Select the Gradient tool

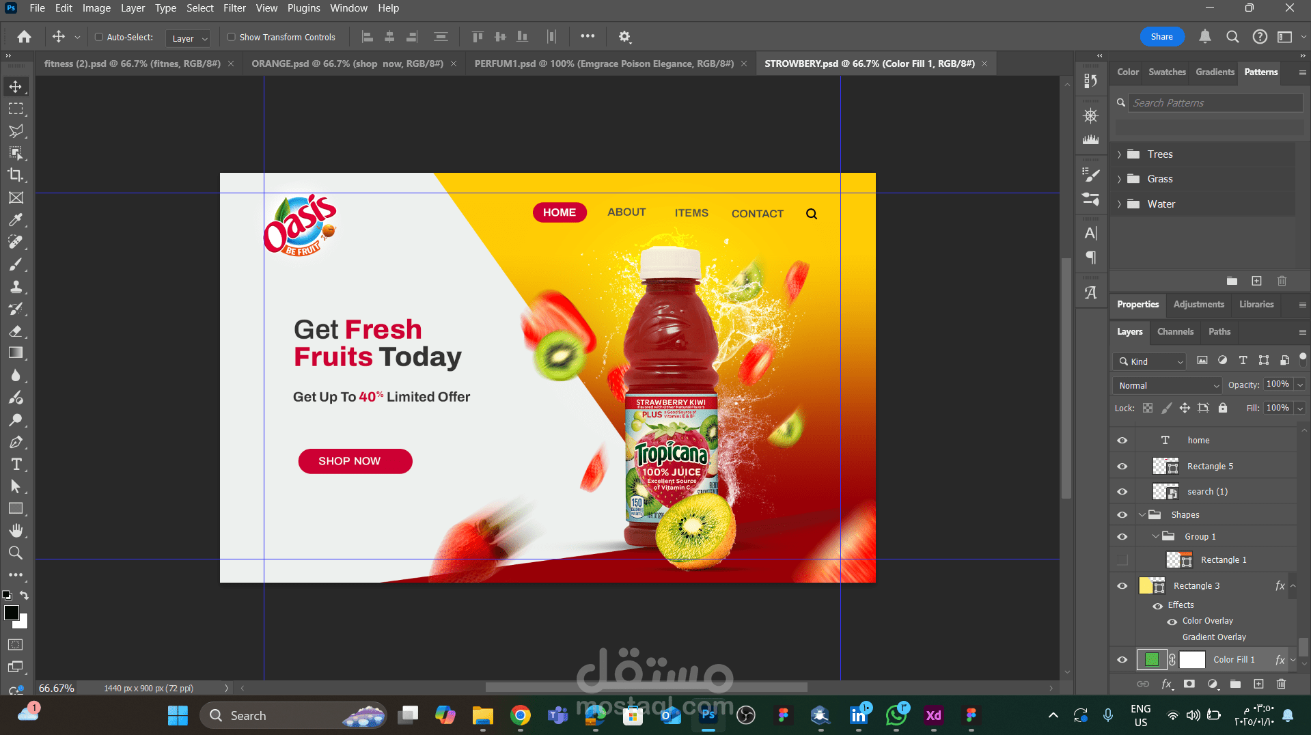pos(16,353)
